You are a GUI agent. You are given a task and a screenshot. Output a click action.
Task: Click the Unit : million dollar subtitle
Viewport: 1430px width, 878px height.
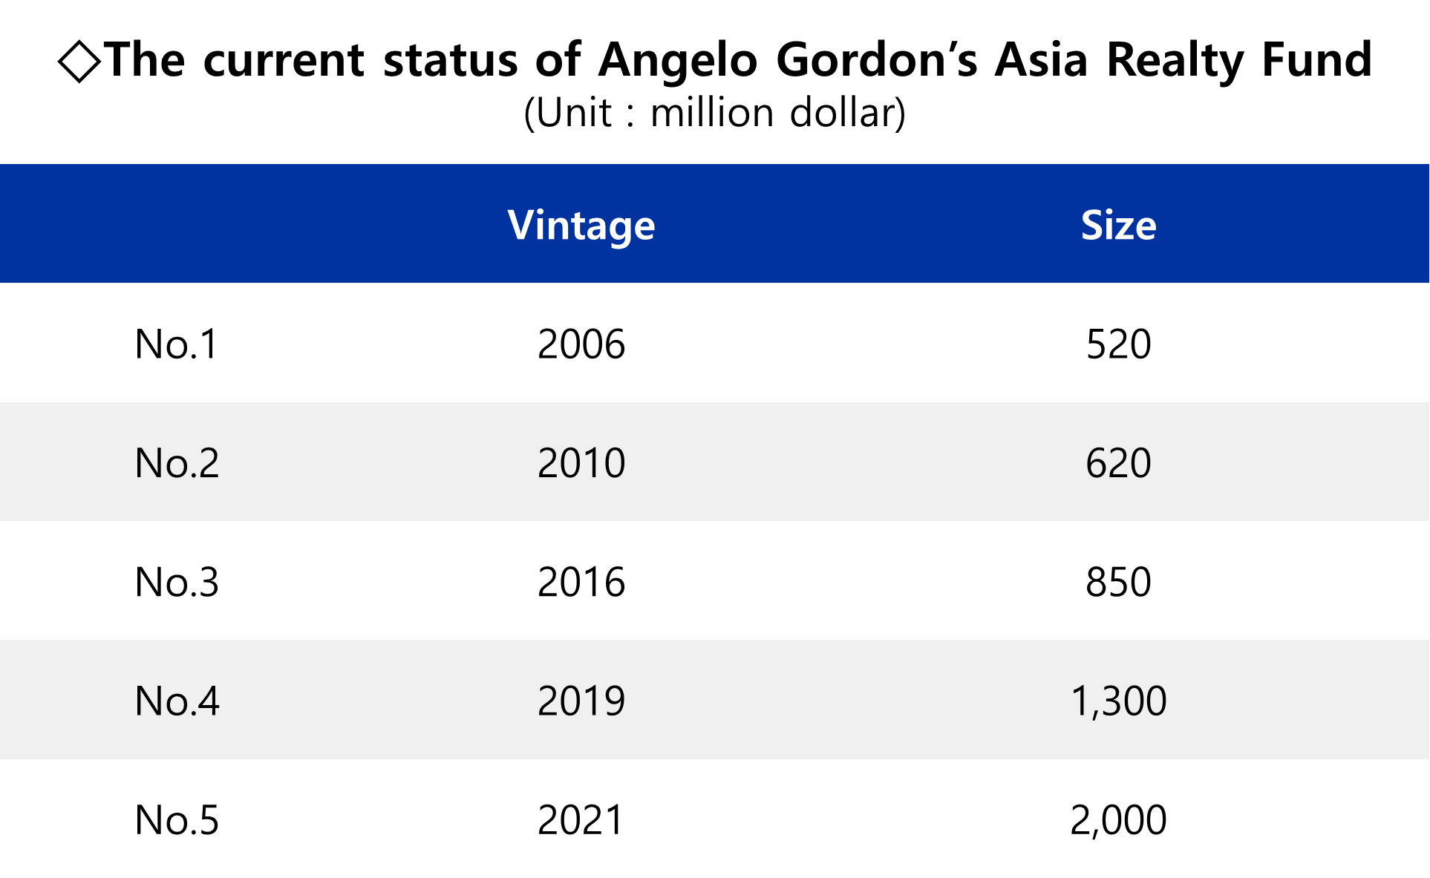click(x=715, y=114)
